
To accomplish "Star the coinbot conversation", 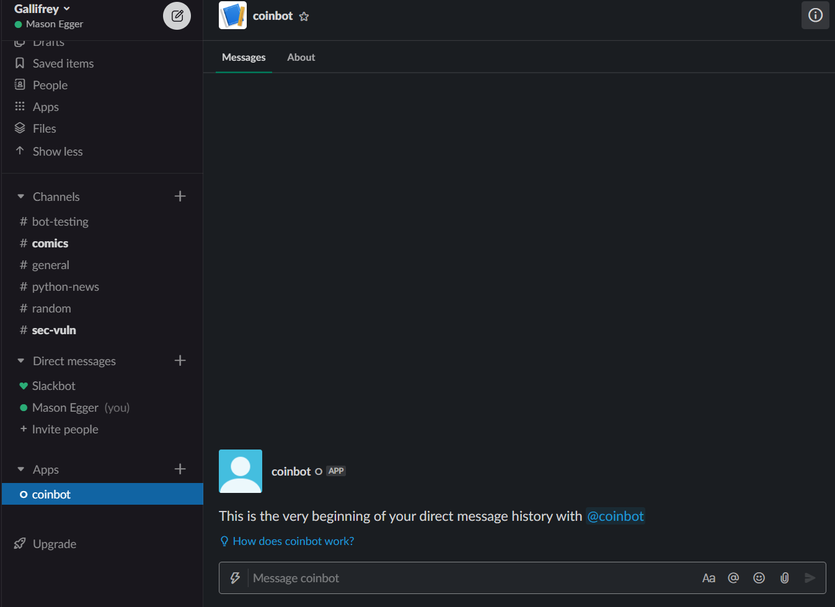I will 304,17.
